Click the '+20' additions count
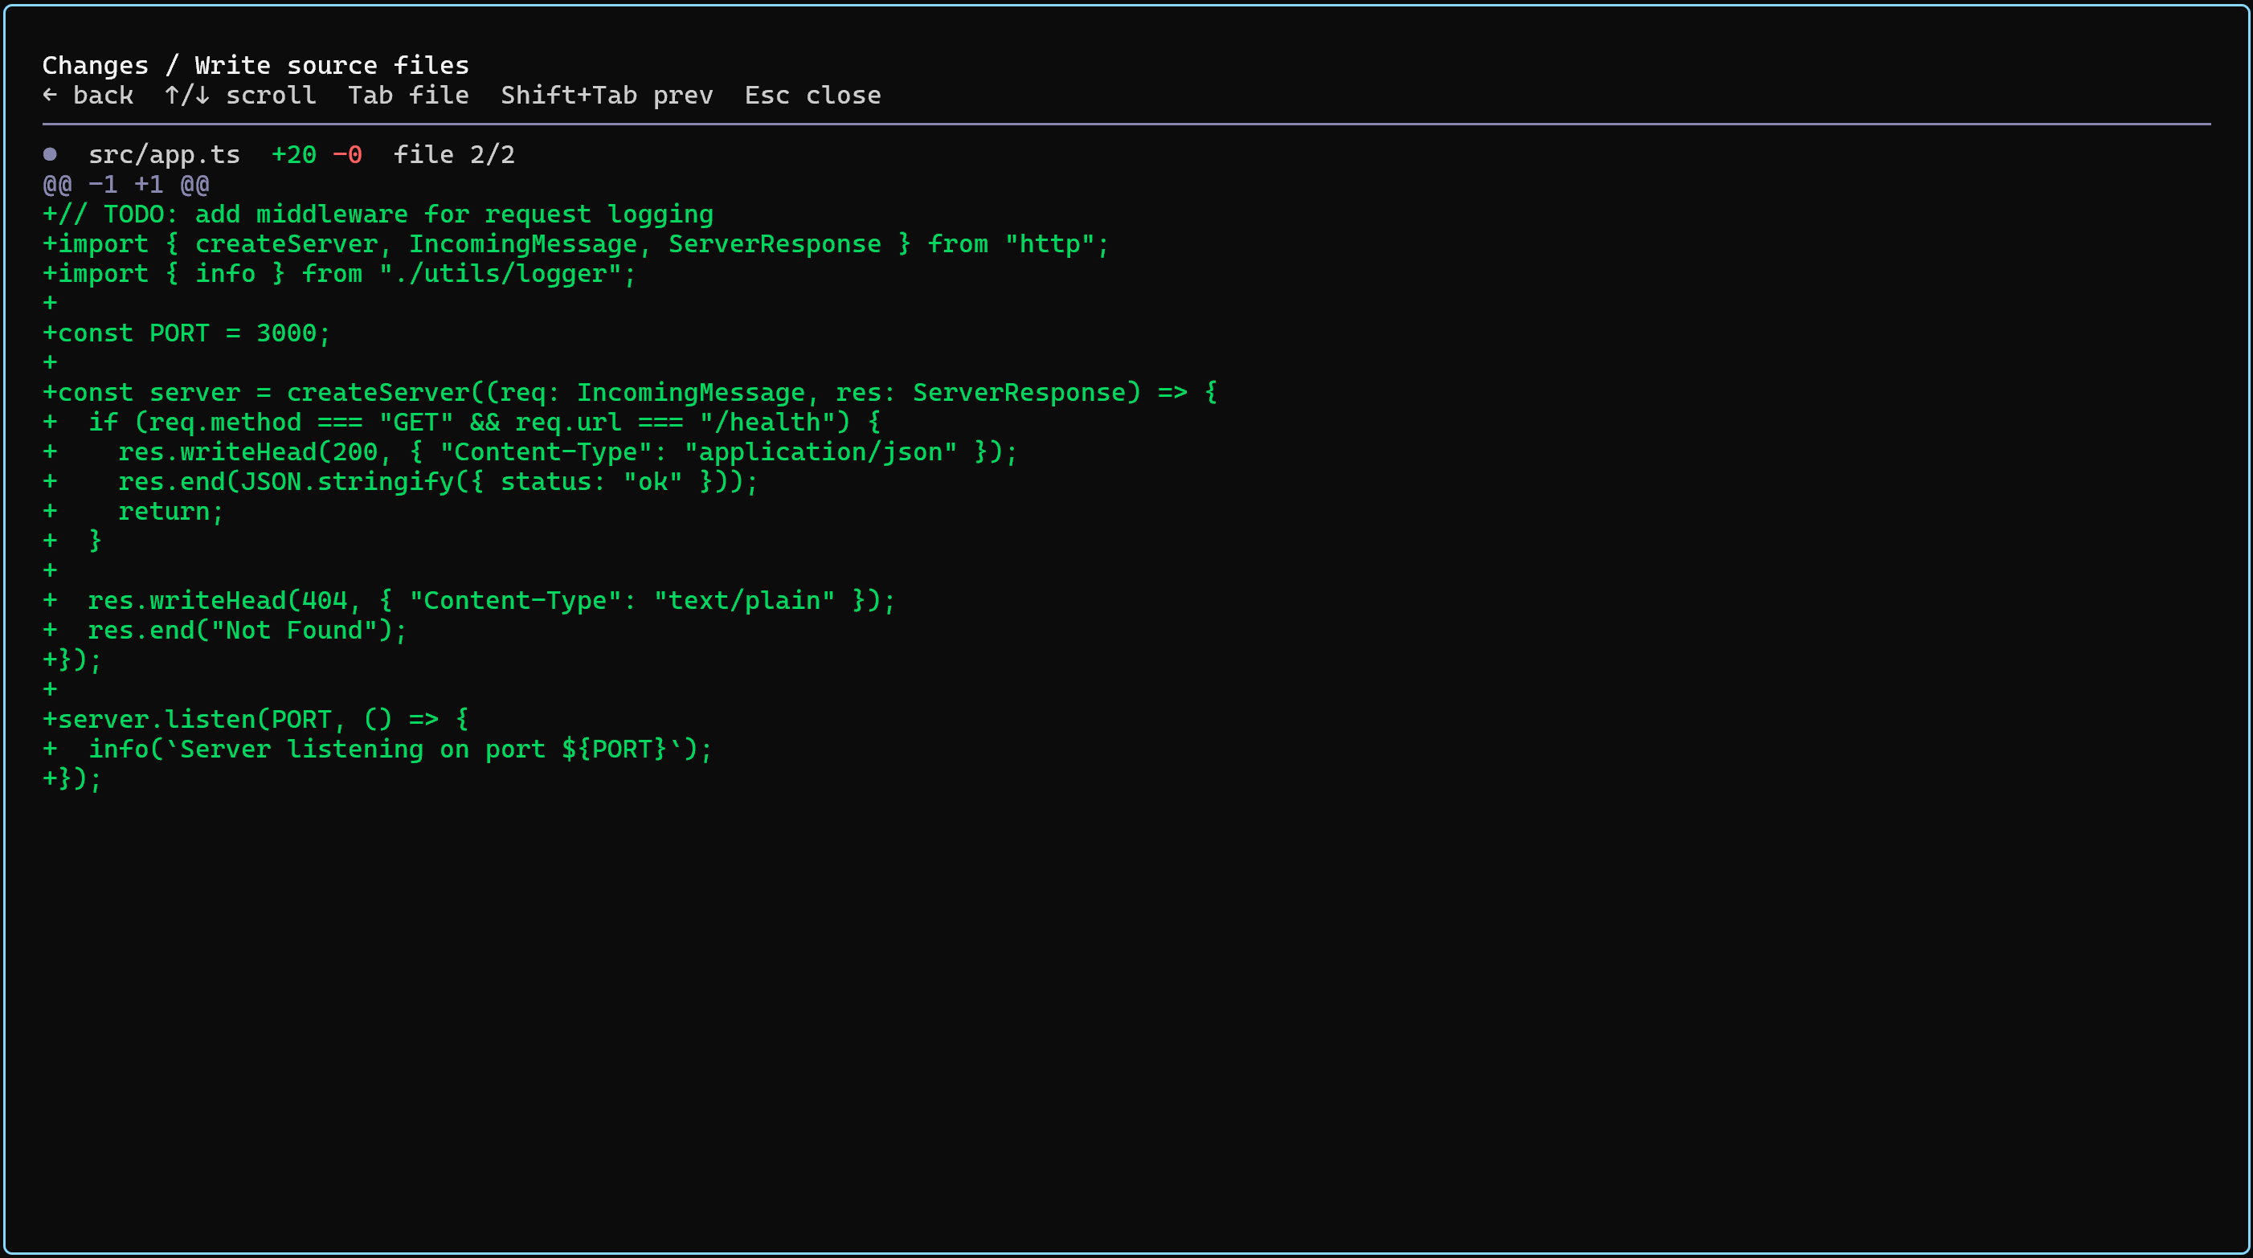The height and width of the screenshot is (1258, 2253). [294, 155]
